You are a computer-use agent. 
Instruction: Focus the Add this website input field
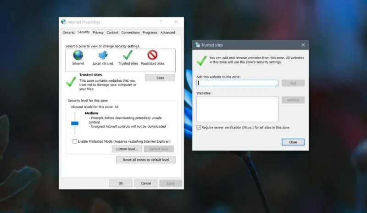point(237,83)
